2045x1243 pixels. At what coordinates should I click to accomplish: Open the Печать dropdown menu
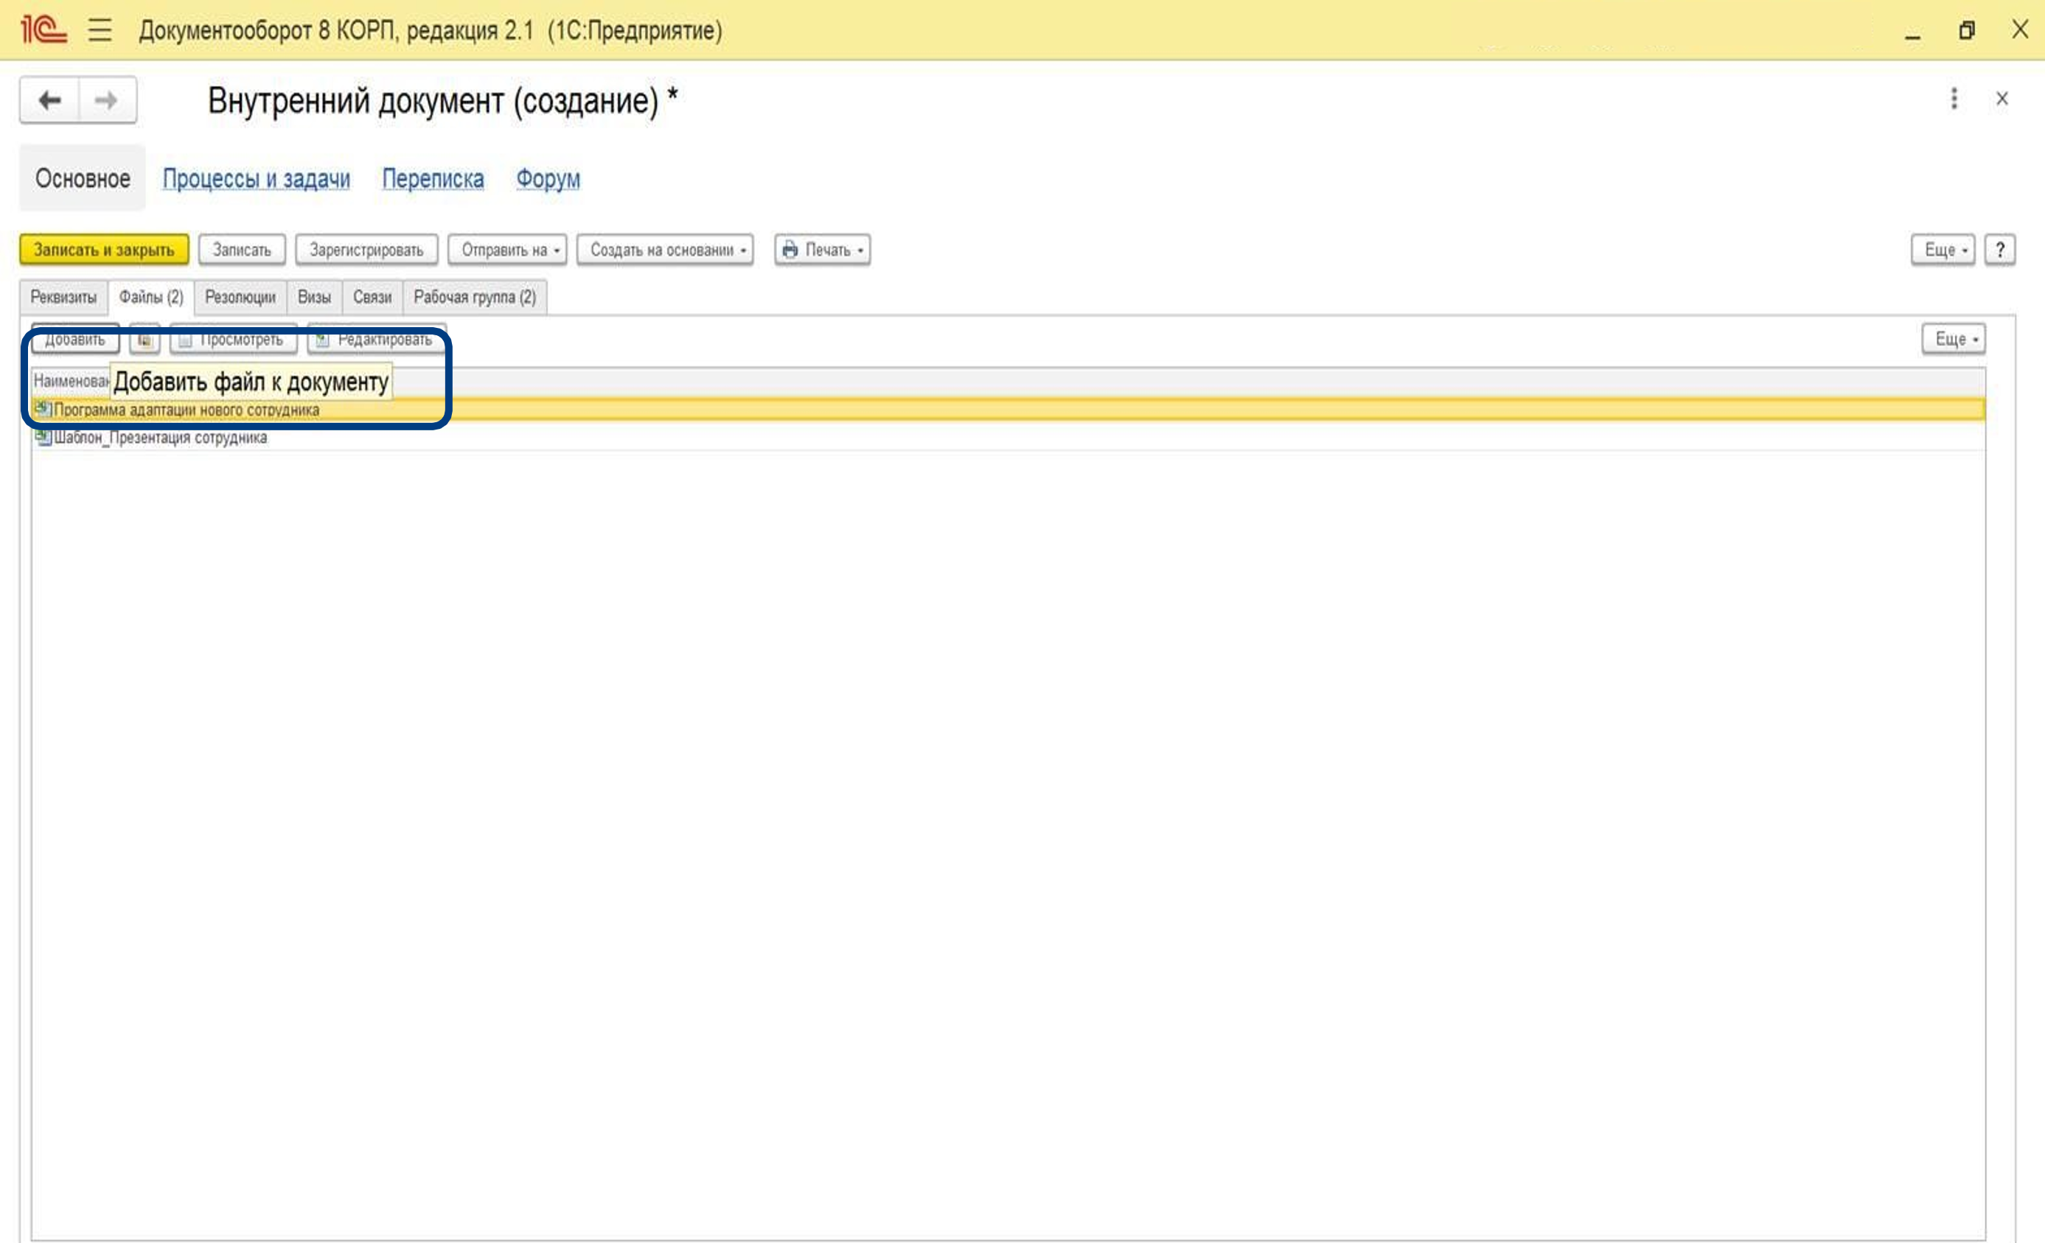point(823,250)
